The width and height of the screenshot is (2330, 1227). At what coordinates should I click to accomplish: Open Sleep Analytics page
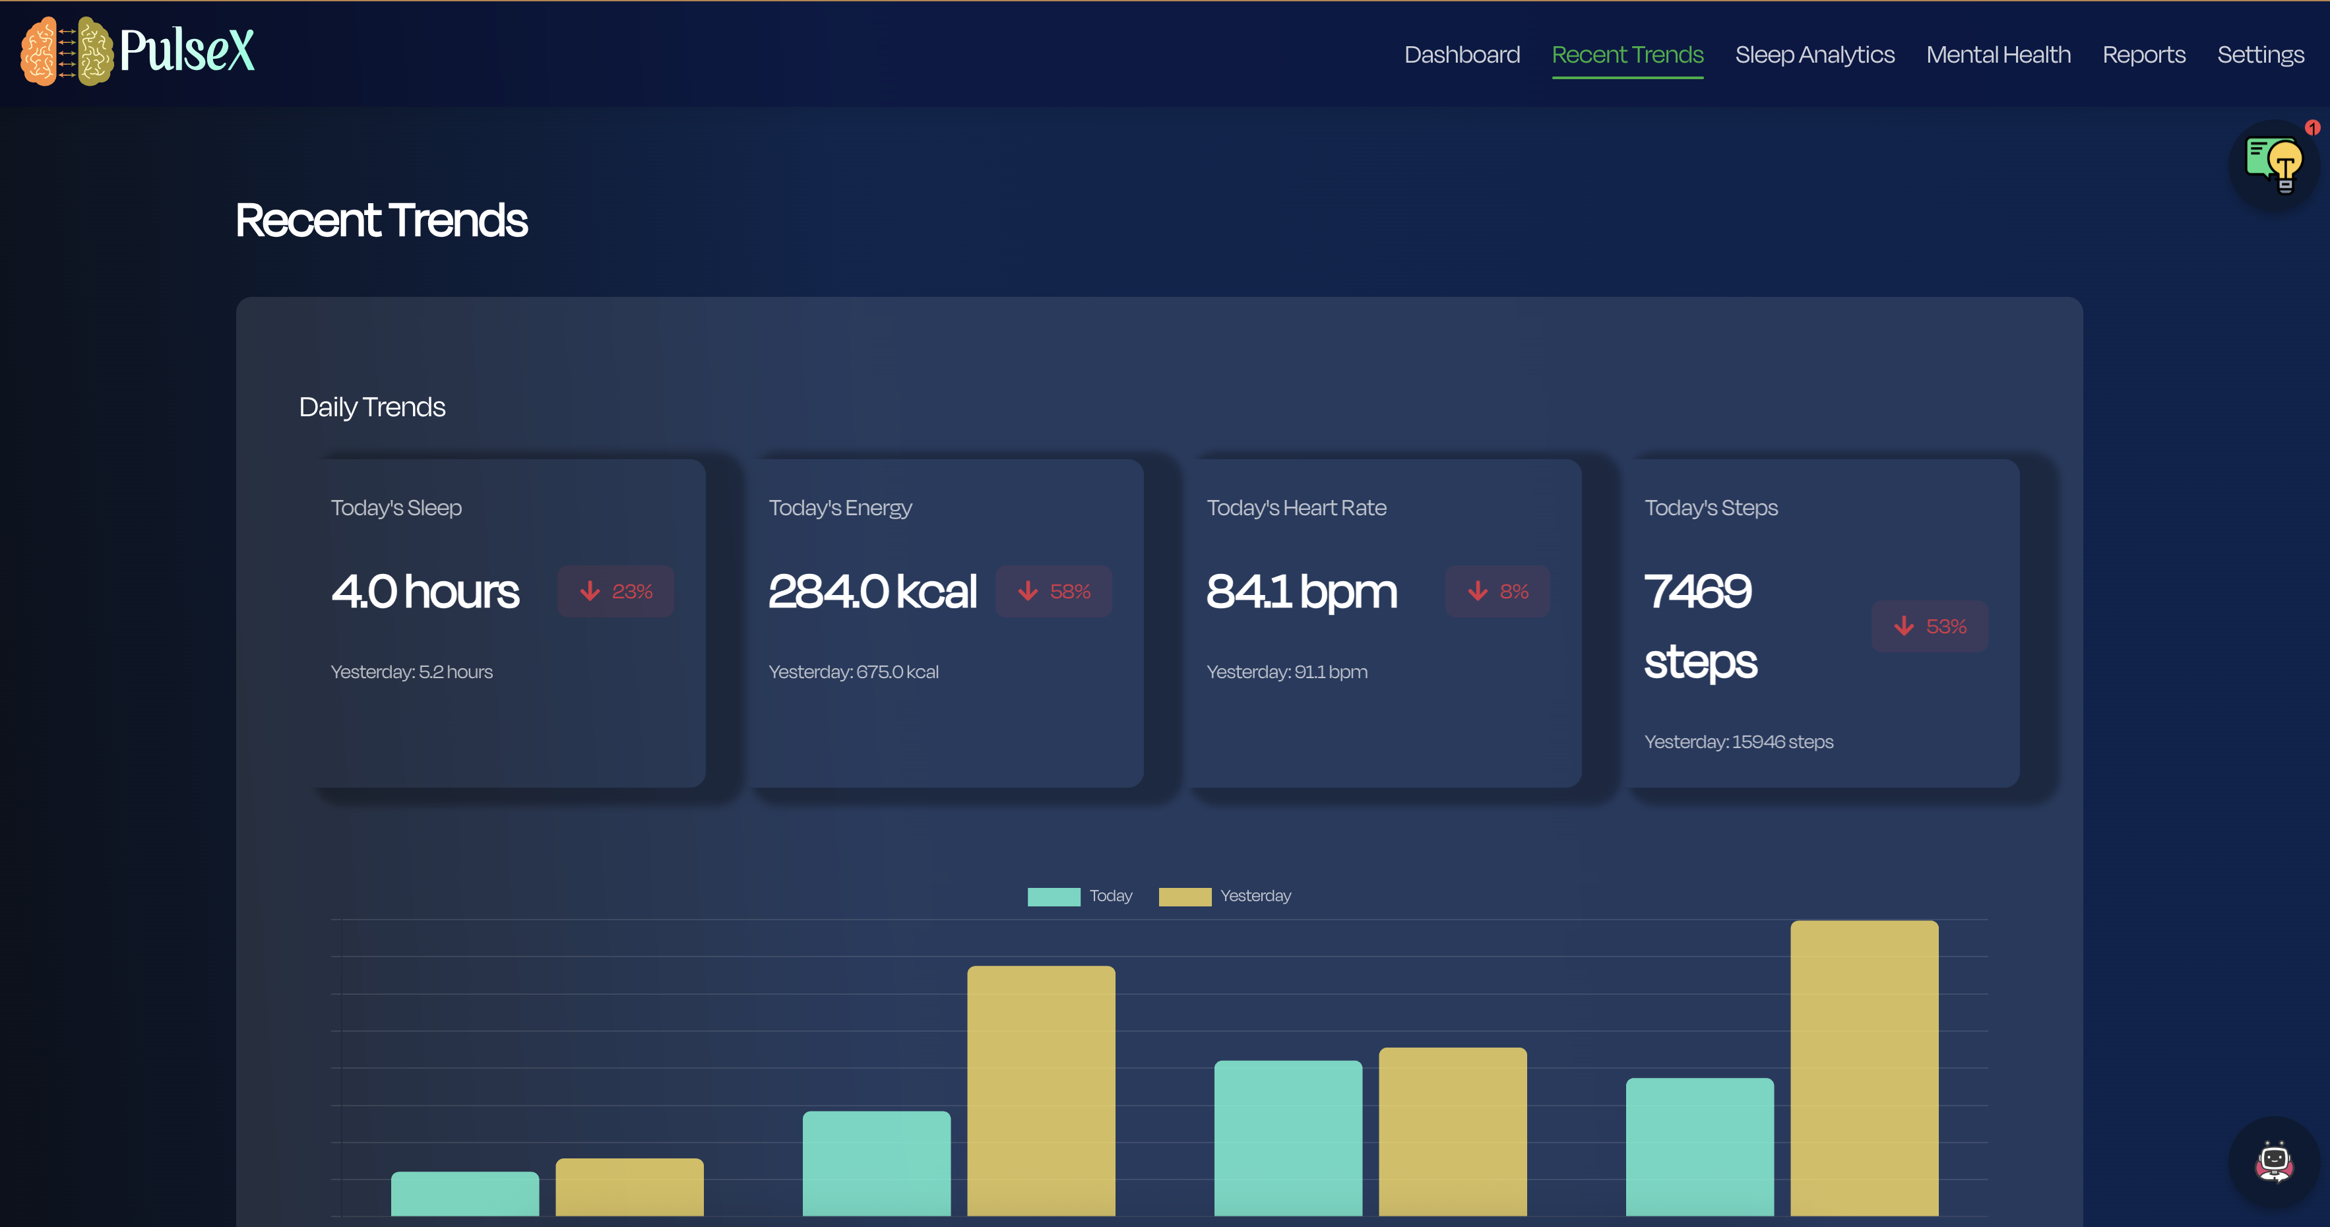coord(1814,55)
